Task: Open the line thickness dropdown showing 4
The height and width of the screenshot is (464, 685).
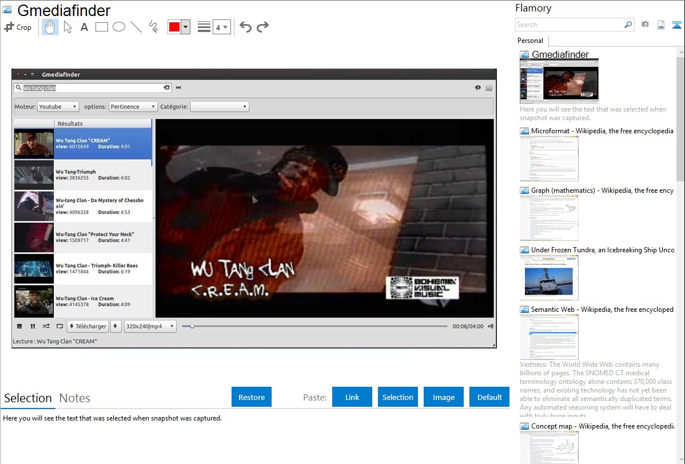Action: [x=221, y=27]
